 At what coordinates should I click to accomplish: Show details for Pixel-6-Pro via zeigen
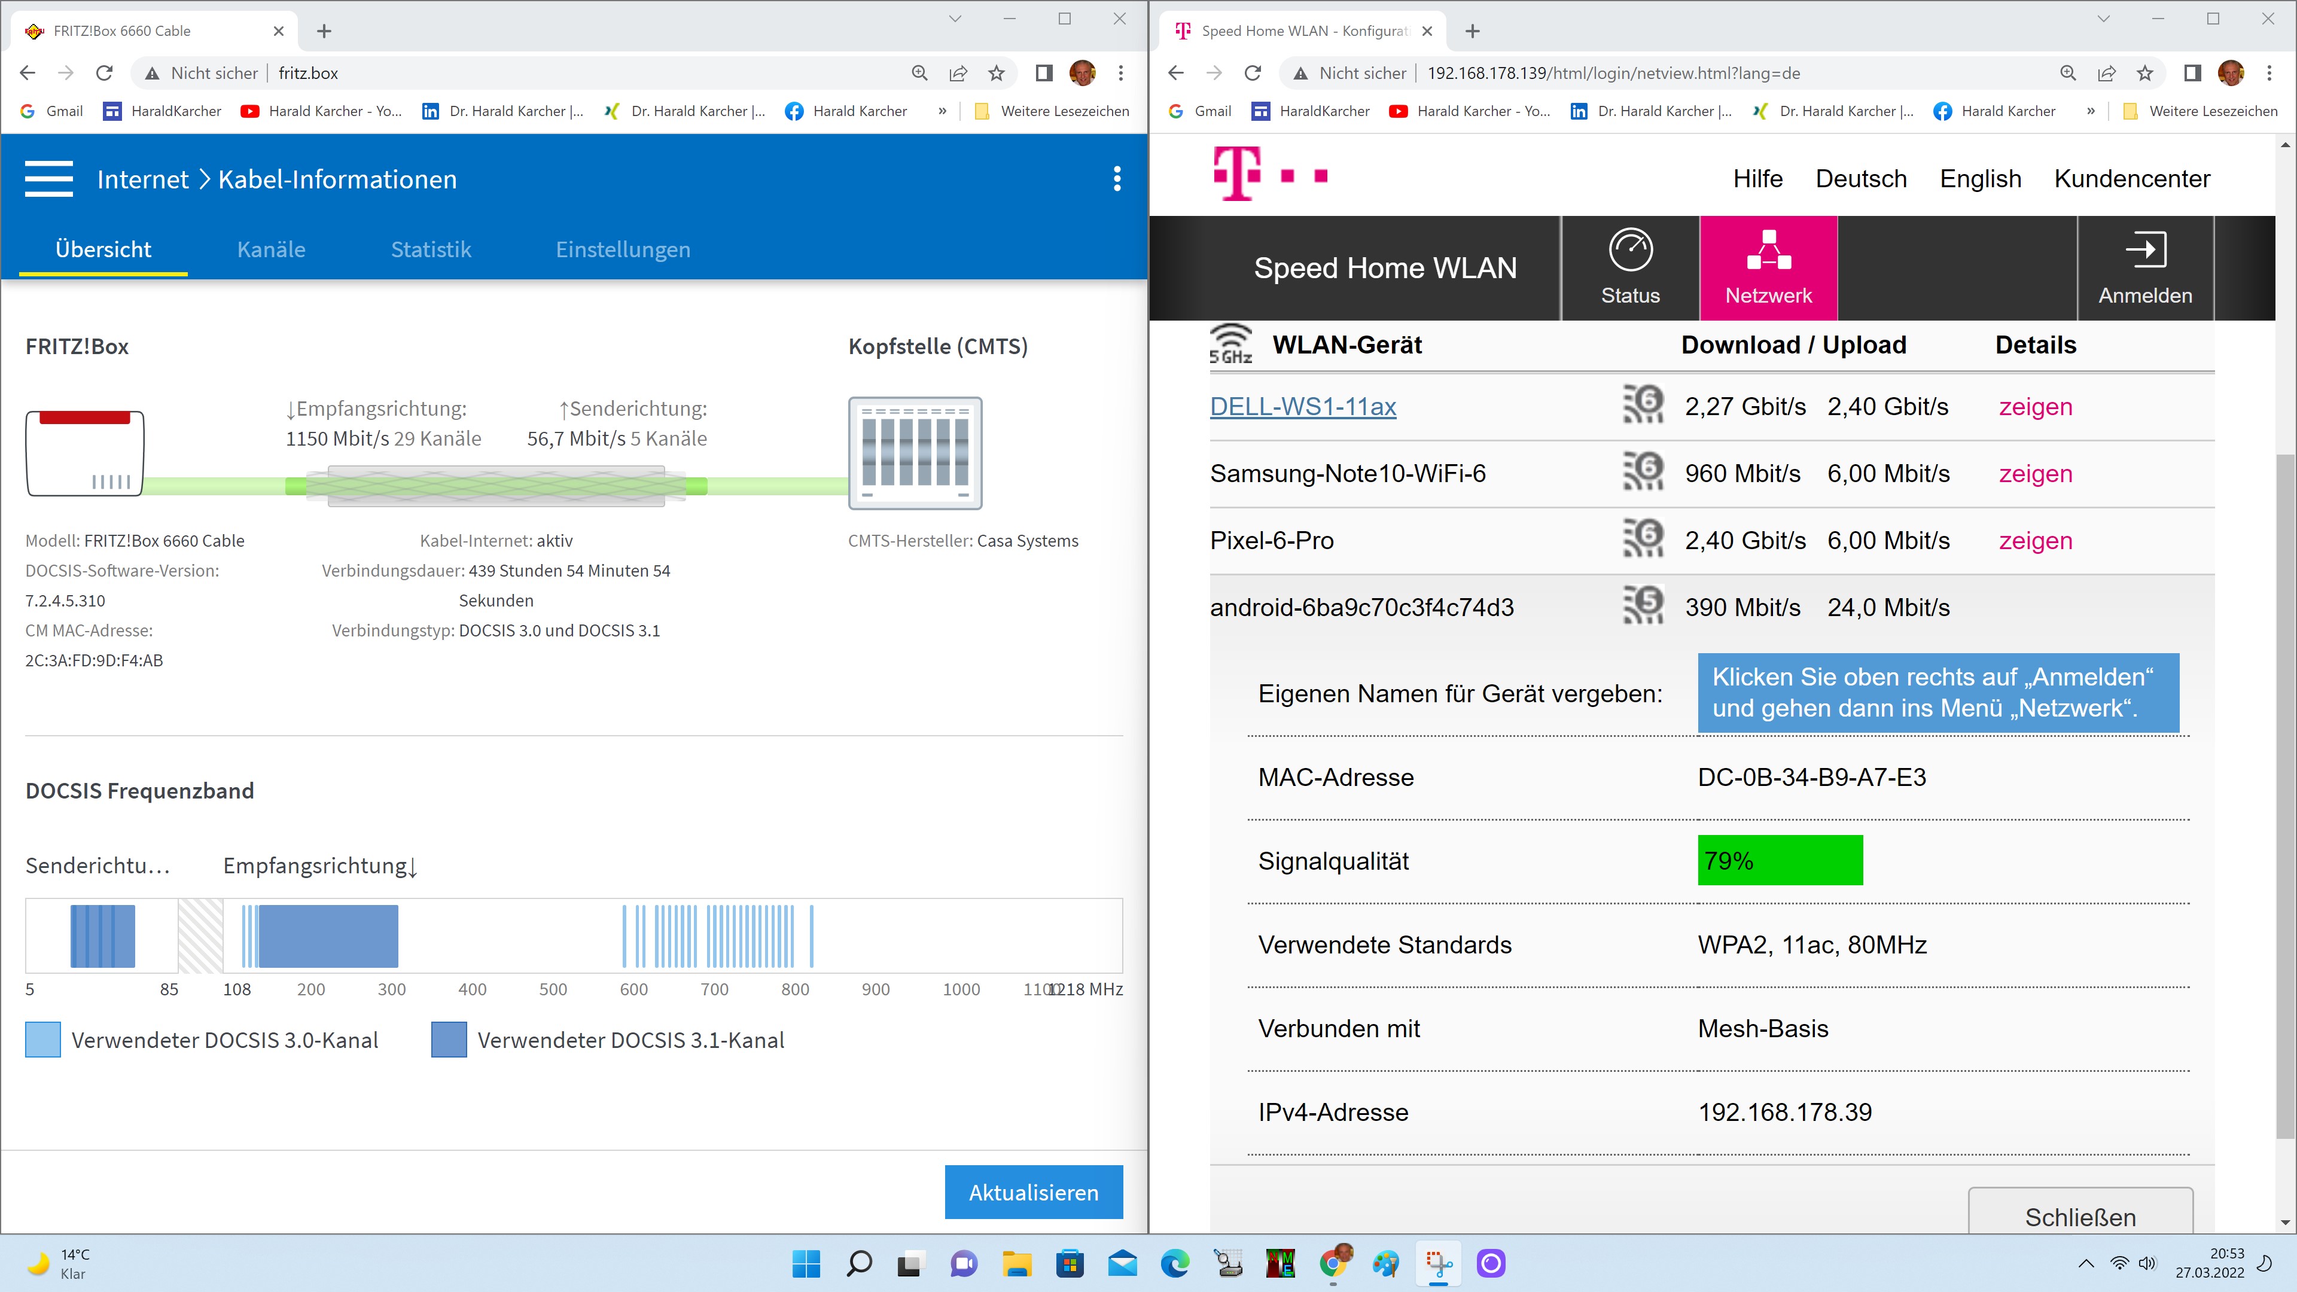(2035, 540)
